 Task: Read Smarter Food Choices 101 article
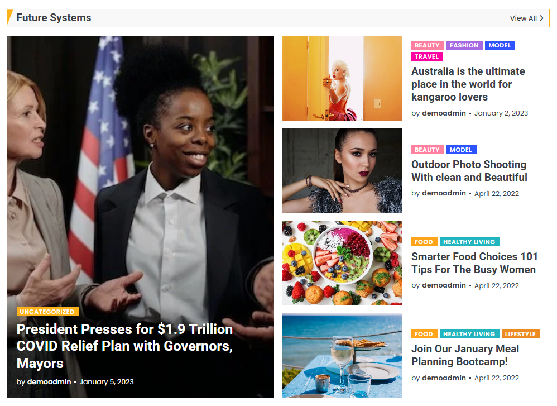coord(474,263)
